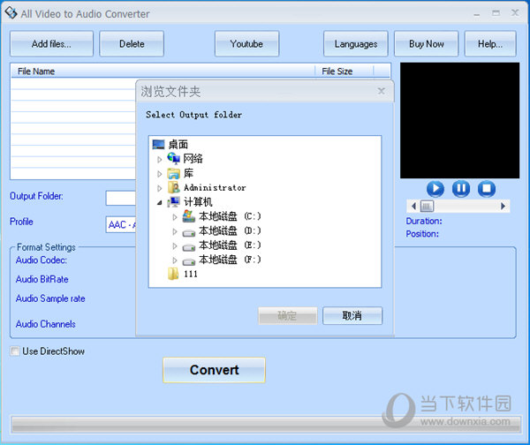Select 本地磁盘 (D:) label in the tree
The width and height of the screenshot is (530, 445).
coord(230,230)
